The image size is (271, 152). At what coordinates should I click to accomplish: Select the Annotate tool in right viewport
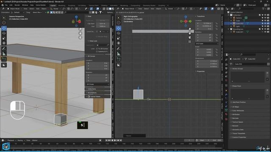coord(119,49)
